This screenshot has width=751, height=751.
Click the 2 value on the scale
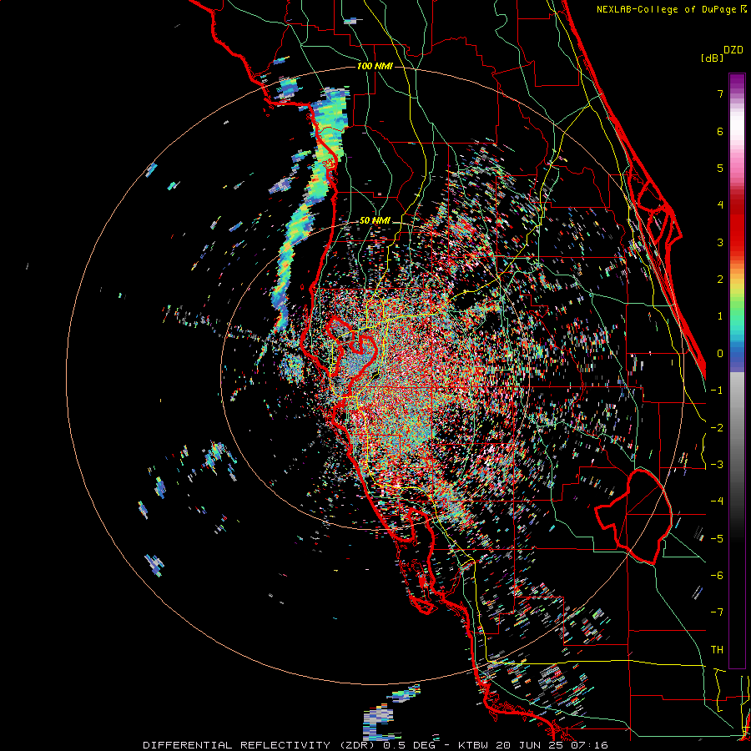(720, 279)
